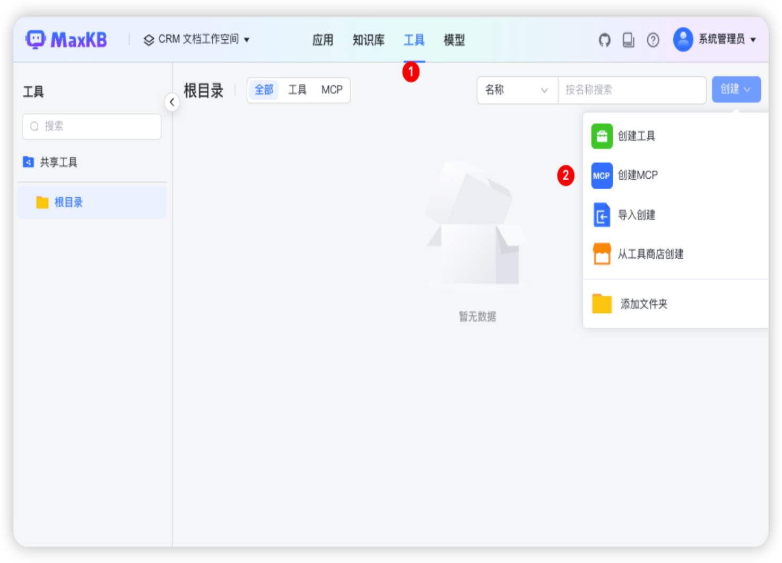Click the blue 创建 button

pyautogui.click(x=736, y=90)
